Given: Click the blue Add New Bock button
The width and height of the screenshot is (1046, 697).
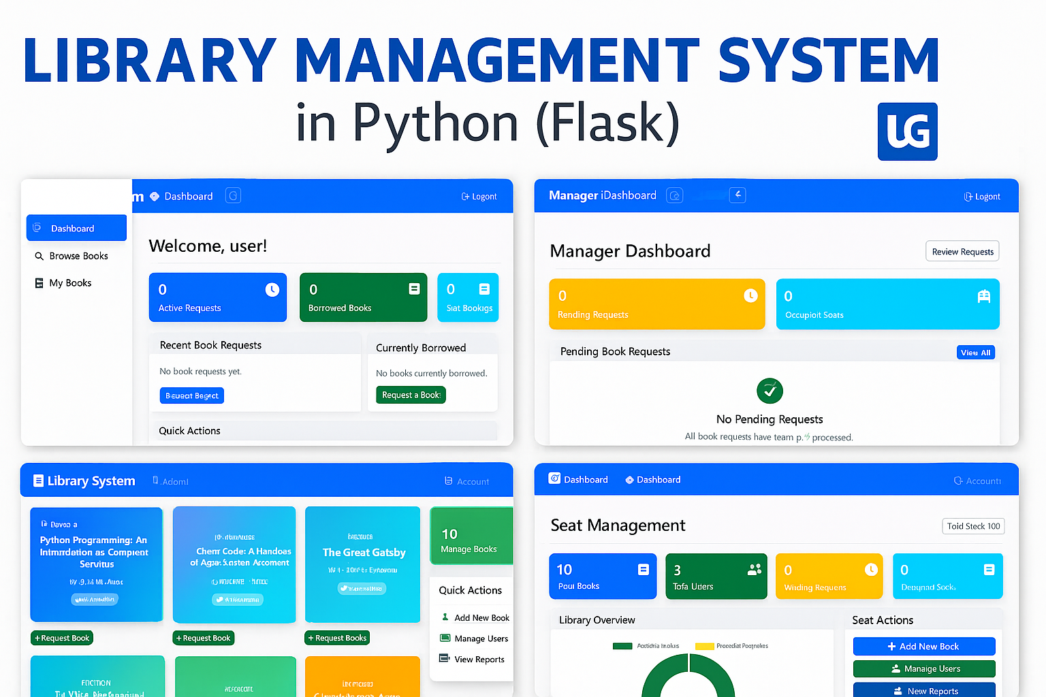Looking at the screenshot, I should click(924, 647).
